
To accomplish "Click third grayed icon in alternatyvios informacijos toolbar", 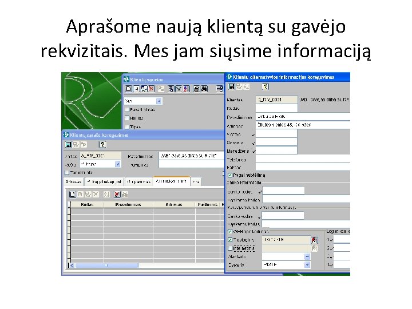I will tap(247, 86).
